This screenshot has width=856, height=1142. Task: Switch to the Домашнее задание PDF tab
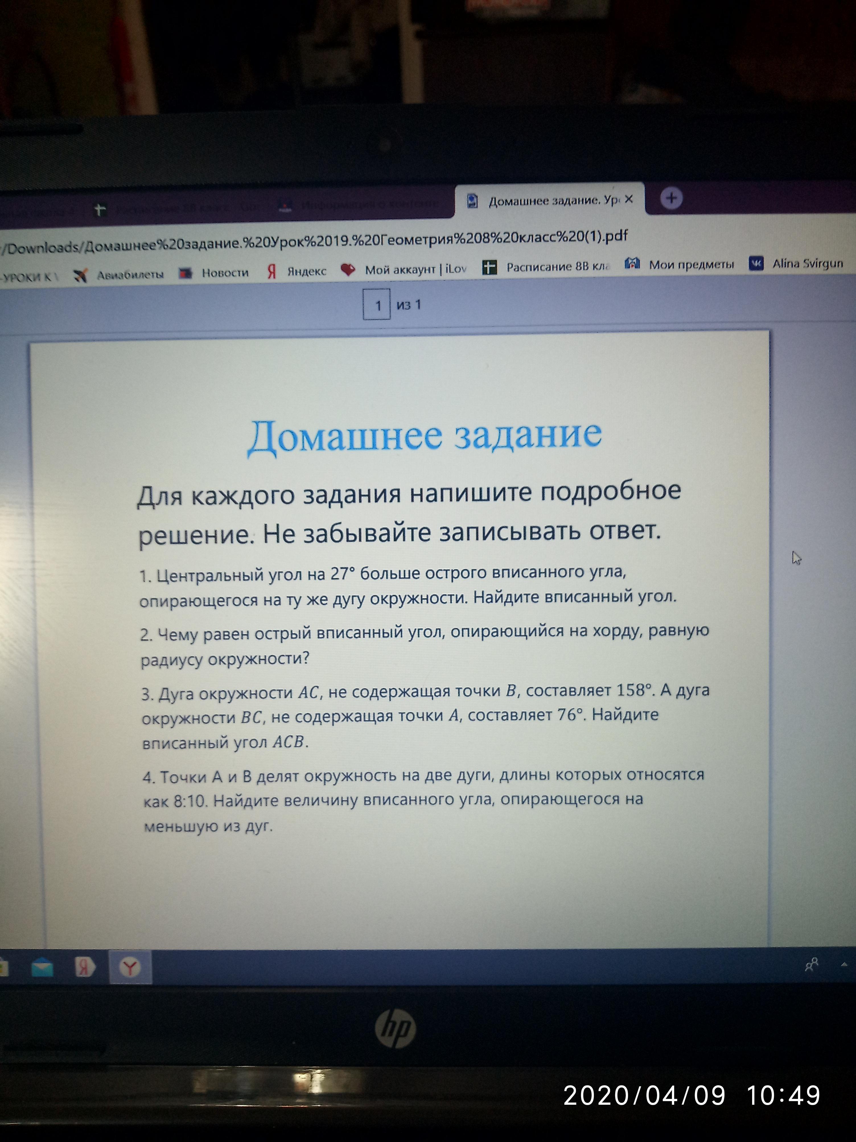(x=548, y=201)
